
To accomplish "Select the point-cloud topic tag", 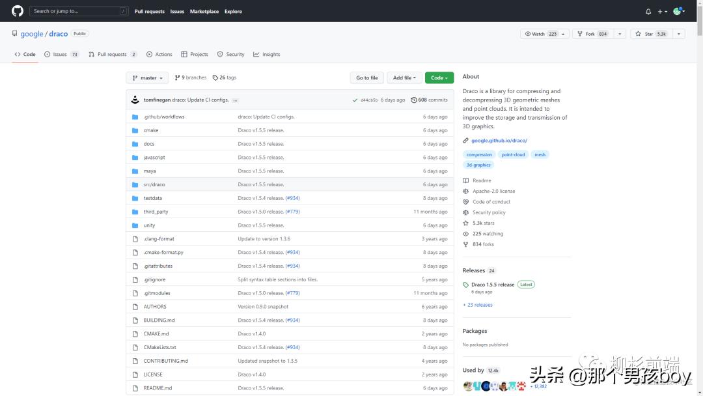I will (513, 154).
